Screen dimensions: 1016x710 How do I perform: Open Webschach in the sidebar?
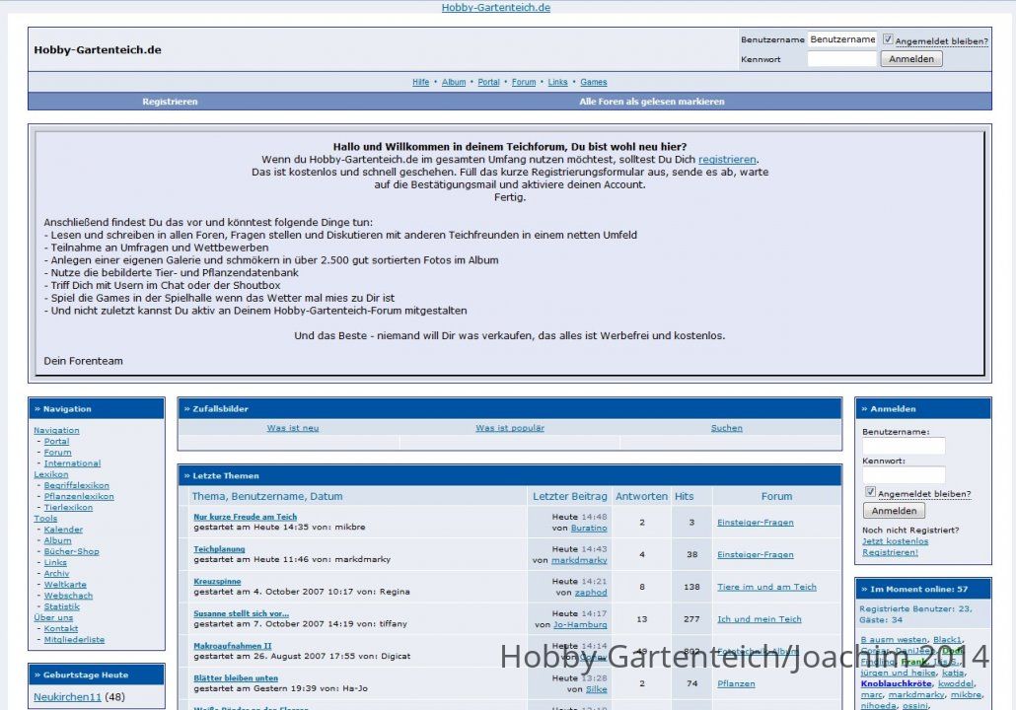click(68, 596)
